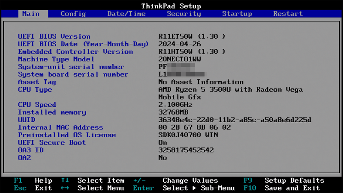Screen dimensions: 343x193
Task: Select the CPU Speed label
Action: pos(37,105)
